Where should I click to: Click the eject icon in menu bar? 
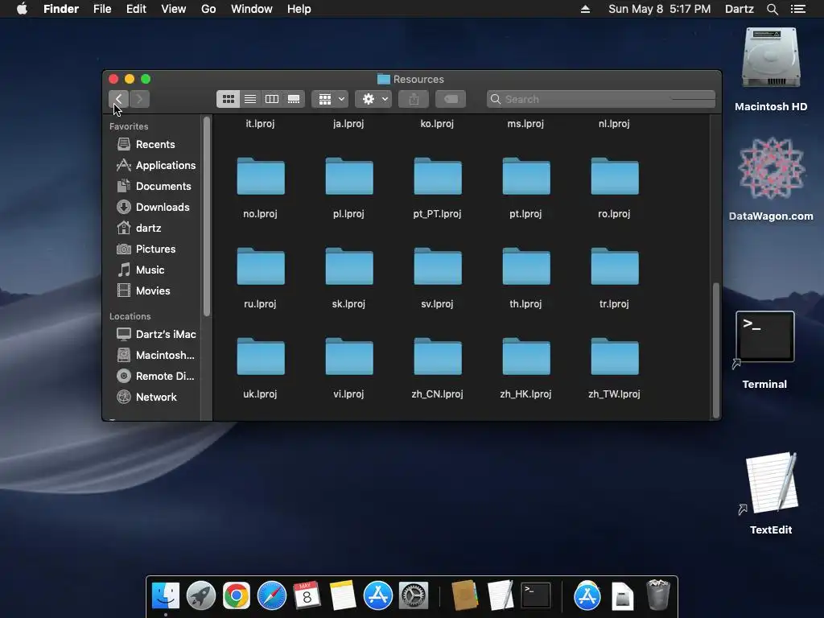pyautogui.click(x=585, y=9)
